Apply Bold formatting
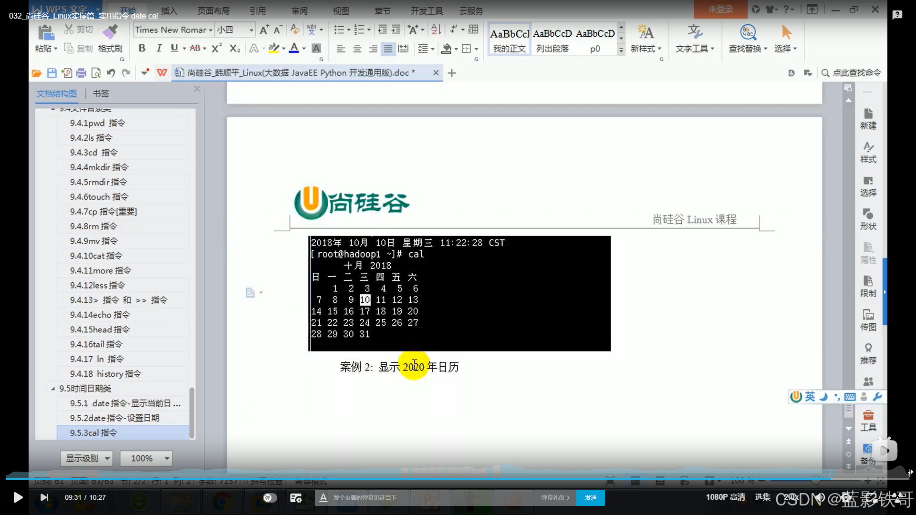 [142, 48]
